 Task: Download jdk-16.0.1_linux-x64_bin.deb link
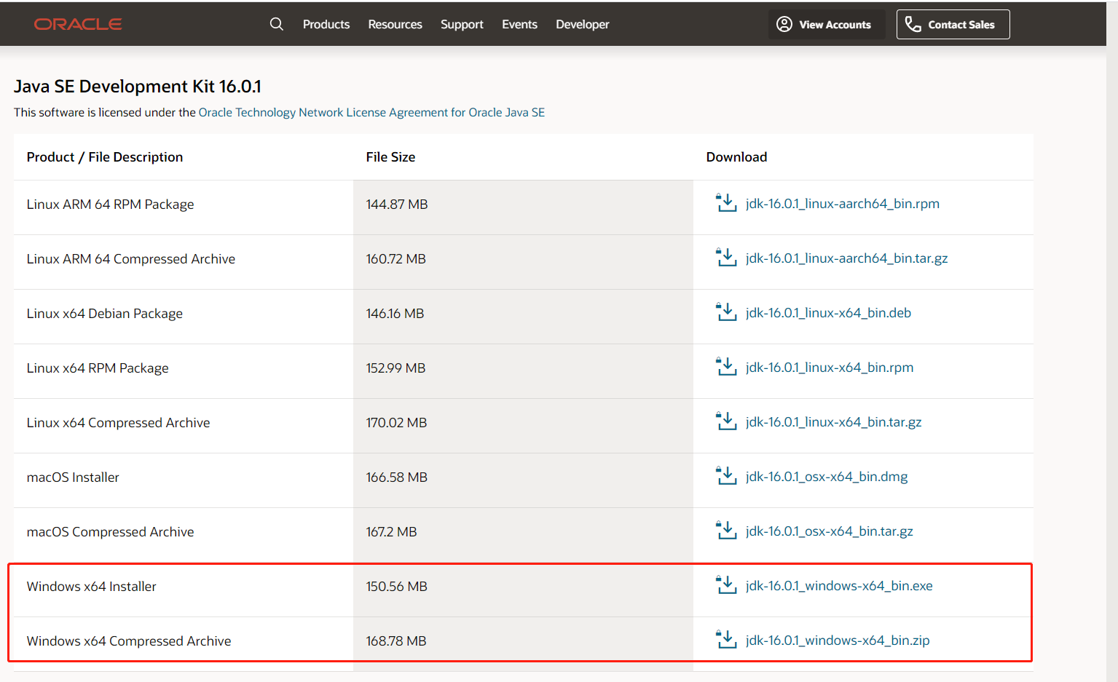tap(828, 313)
